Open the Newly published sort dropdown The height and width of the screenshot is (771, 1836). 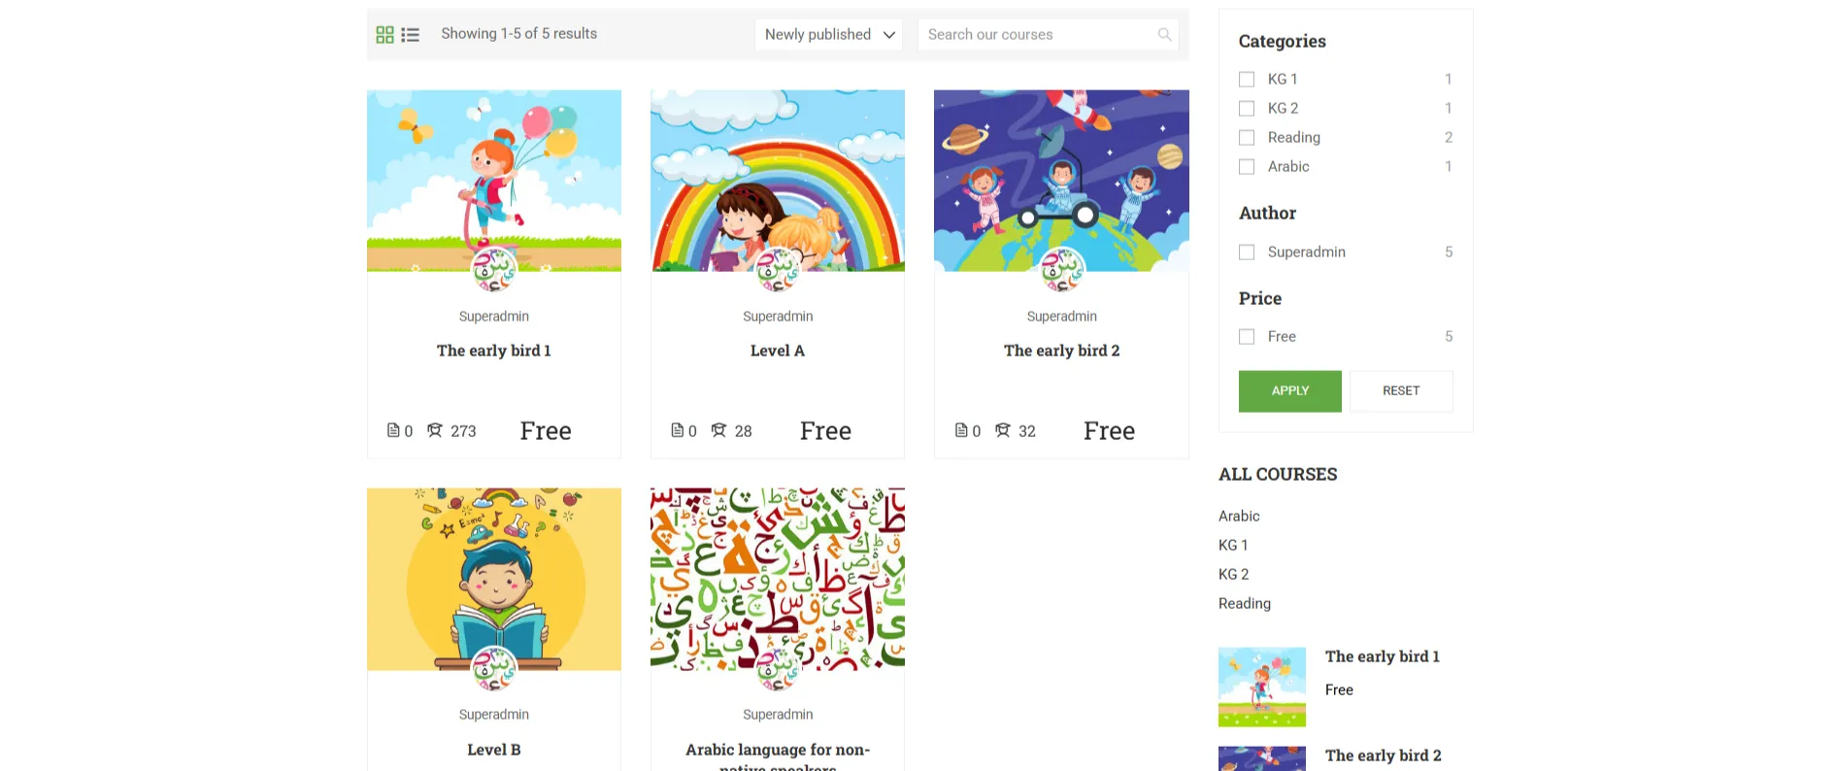coord(829,35)
